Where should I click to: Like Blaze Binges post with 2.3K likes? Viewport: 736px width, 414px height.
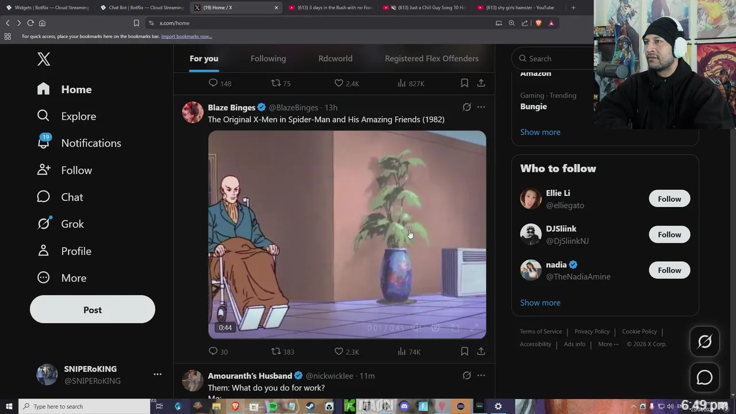pos(347,351)
